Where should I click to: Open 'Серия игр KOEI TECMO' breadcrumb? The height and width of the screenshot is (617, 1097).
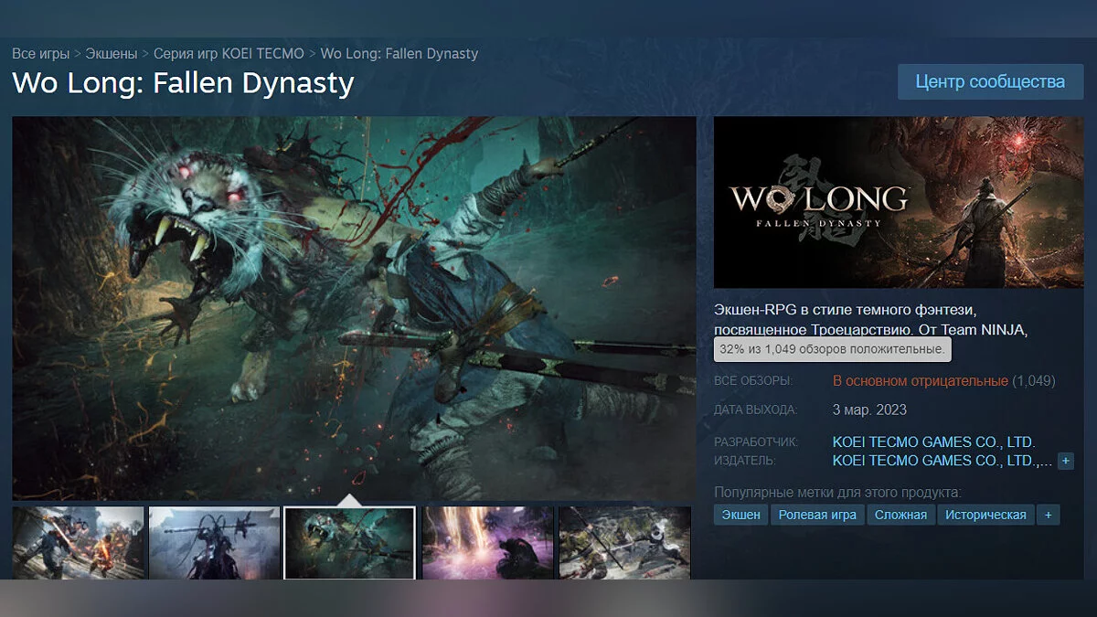(229, 53)
